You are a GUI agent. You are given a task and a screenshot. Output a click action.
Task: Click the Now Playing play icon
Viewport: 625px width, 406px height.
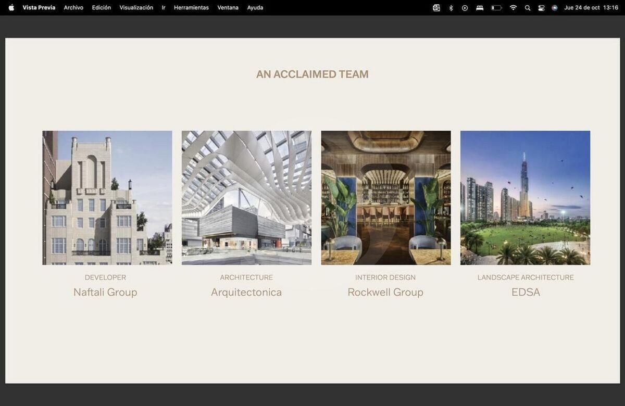[465, 8]
